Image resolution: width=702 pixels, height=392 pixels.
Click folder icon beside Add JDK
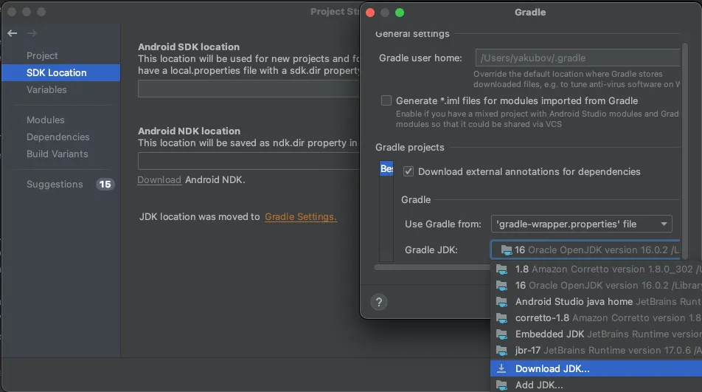pos(502,385)
